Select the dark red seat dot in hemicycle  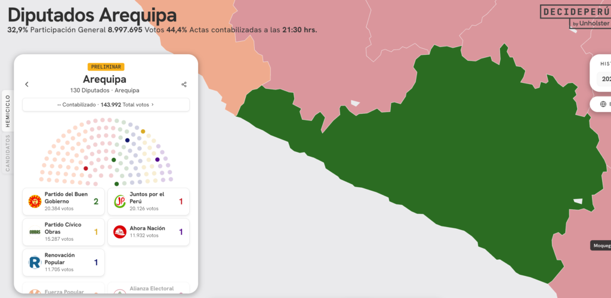(x=86, y=169)
